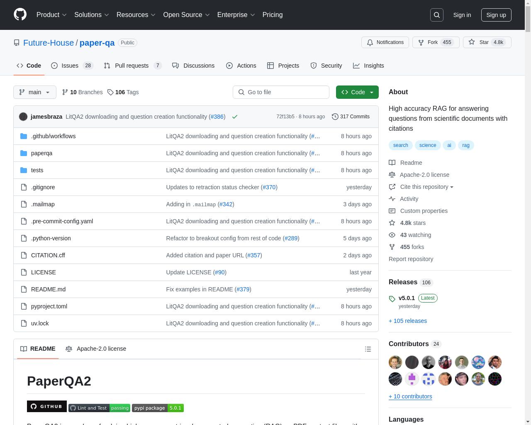This screenshot has height=425, width=531.
Task: Click the first contributor avatar
Action: [x=395, y=362]
